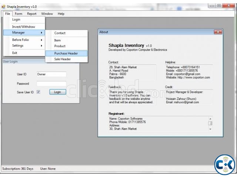Select Product in Manager submenu

(67, 46)
